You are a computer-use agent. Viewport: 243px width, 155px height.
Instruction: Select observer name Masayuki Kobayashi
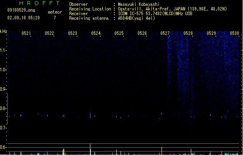click(139, 4)
